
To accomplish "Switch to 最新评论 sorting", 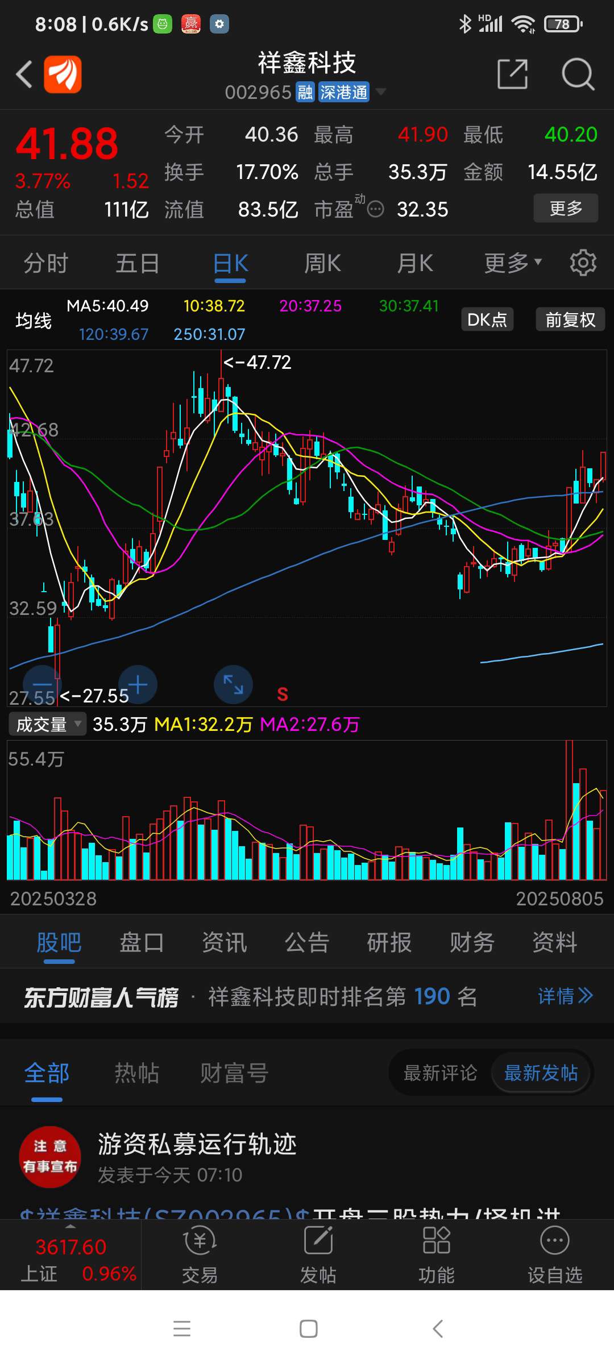I will (x=440, y=1073).
